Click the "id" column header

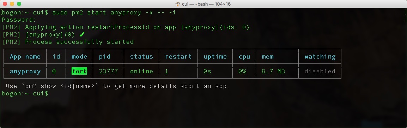click(x=56, y=56)
